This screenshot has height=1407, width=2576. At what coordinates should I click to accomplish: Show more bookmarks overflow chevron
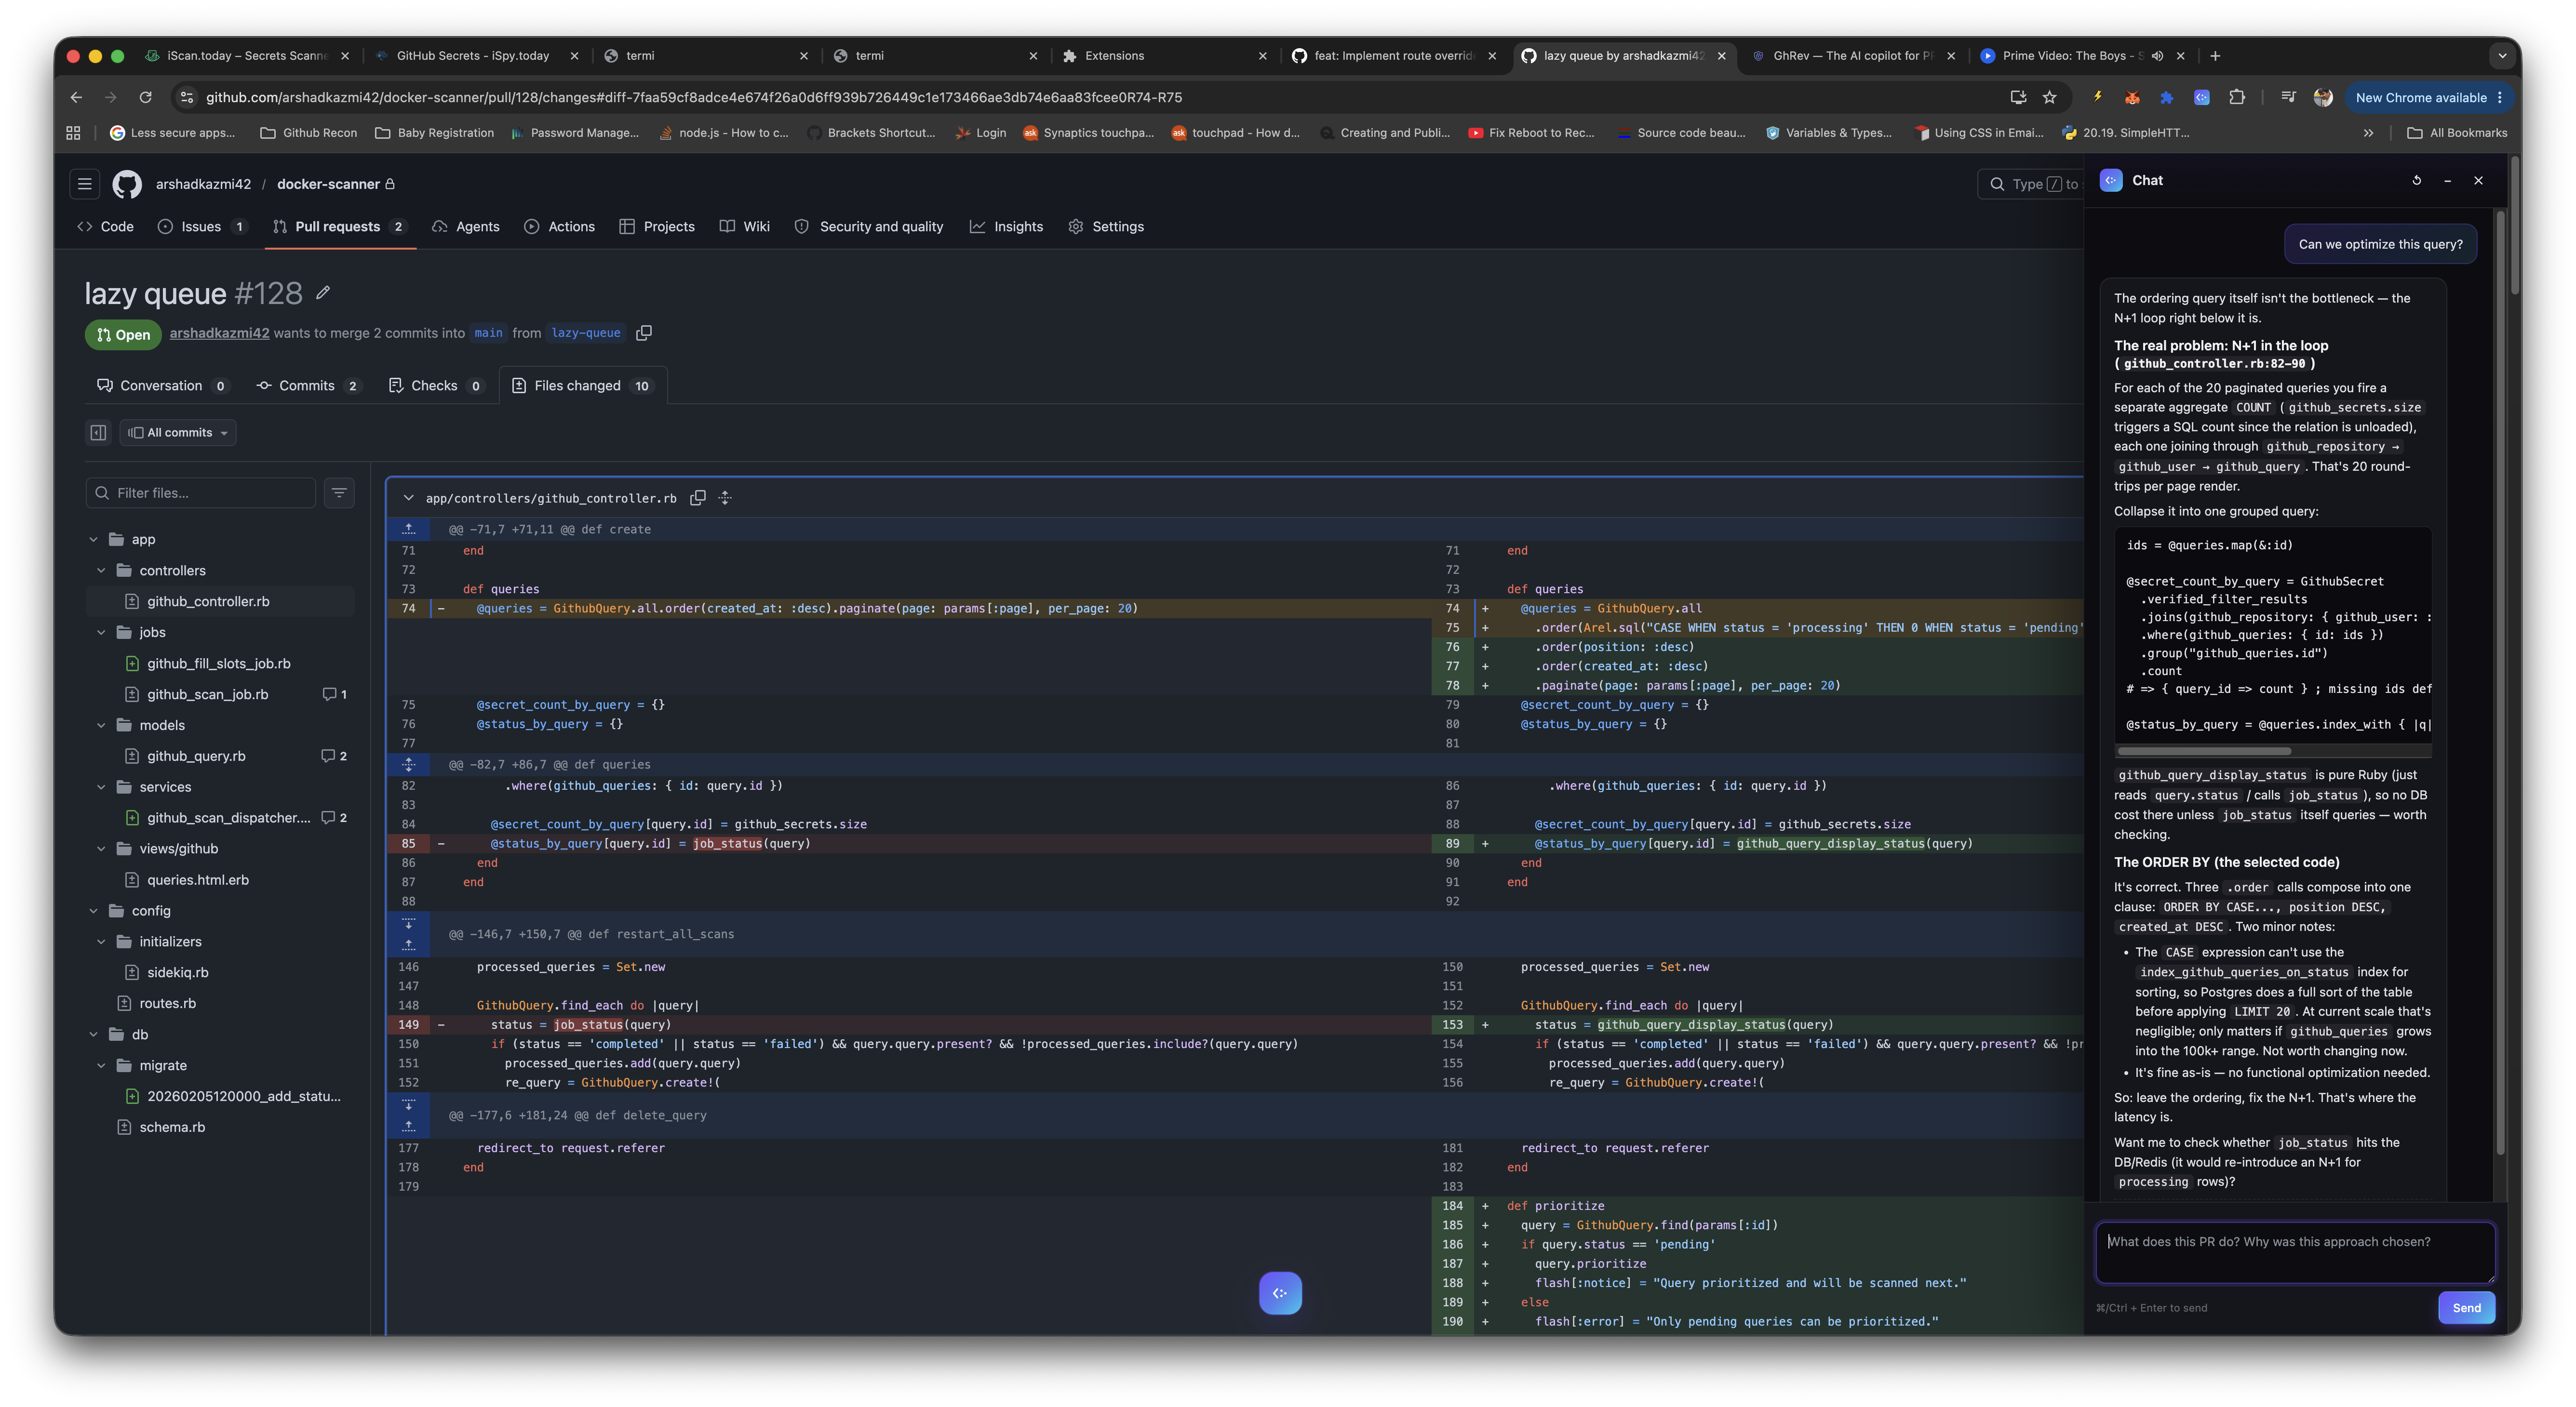[2368, 133]
